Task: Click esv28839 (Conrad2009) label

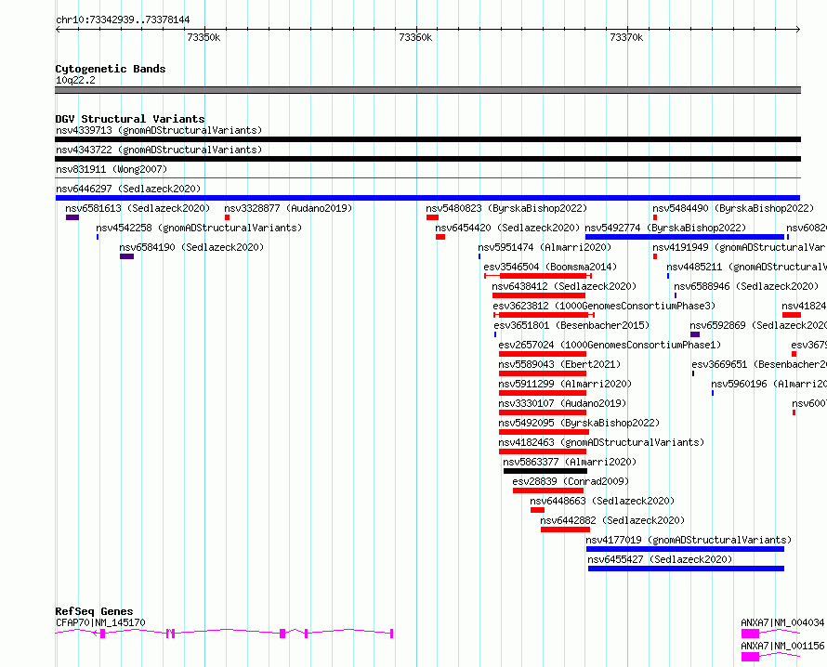Action: pos(571,481)
